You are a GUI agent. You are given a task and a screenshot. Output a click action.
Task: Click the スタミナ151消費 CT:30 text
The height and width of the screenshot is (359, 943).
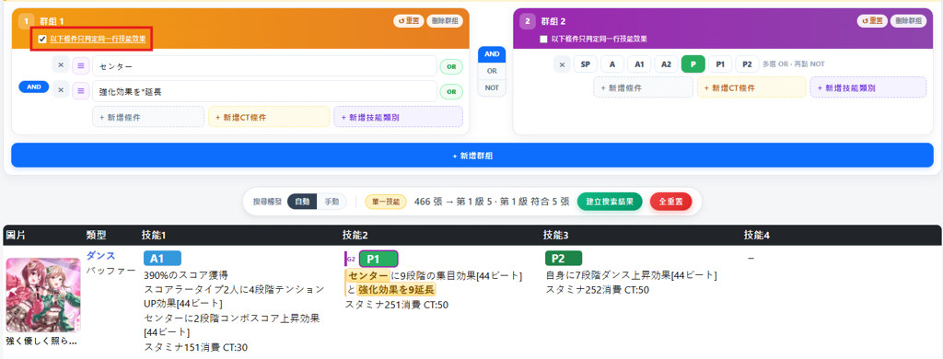[195, 347]
